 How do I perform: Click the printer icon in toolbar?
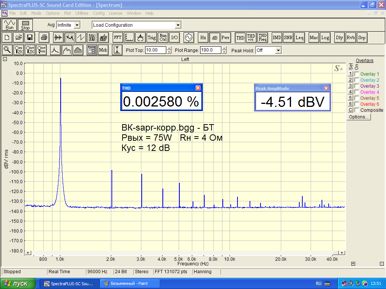[44, 38]
